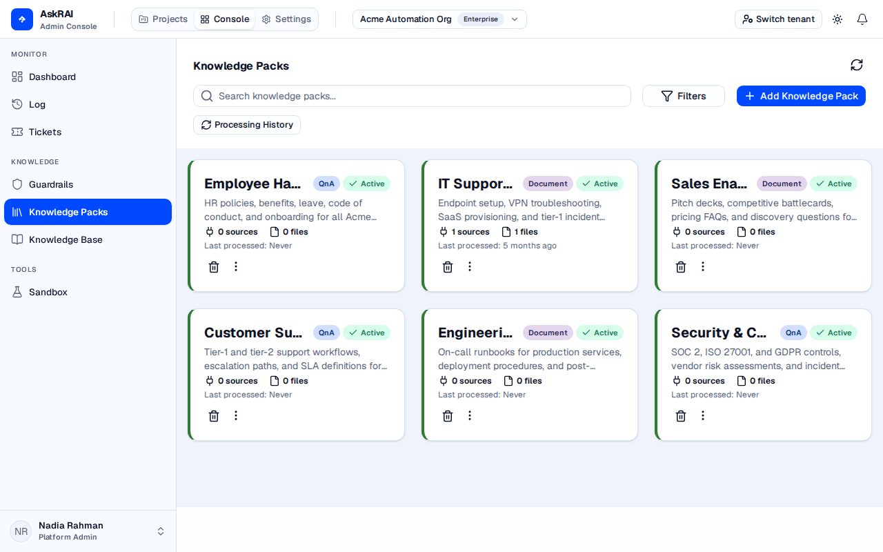Open more options for Sales Enablement pack
883x552 pixels.
click(703, 266)
